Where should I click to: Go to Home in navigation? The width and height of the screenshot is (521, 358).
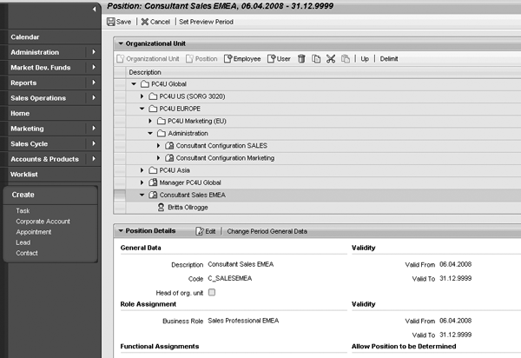(x=50, y=113)
